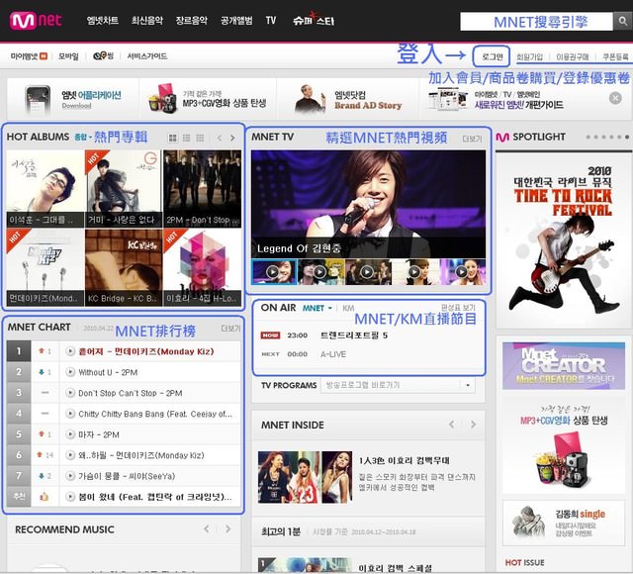Screen dimensions: 633x574
Task: Open 2PM Don't Stop album cover
Action: (x=202, y=188)
